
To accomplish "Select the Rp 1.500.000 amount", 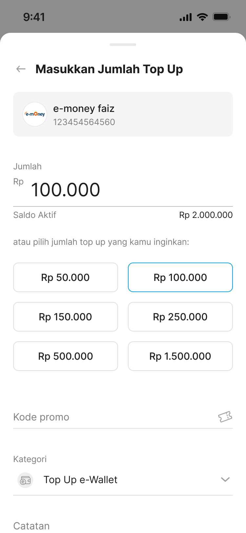I will (180, 356).
